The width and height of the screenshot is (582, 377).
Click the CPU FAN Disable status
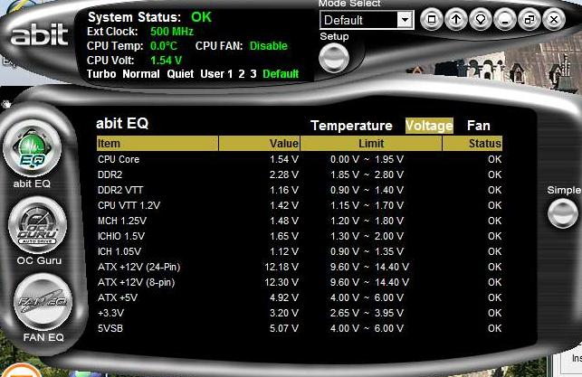(x=268, y=46)
